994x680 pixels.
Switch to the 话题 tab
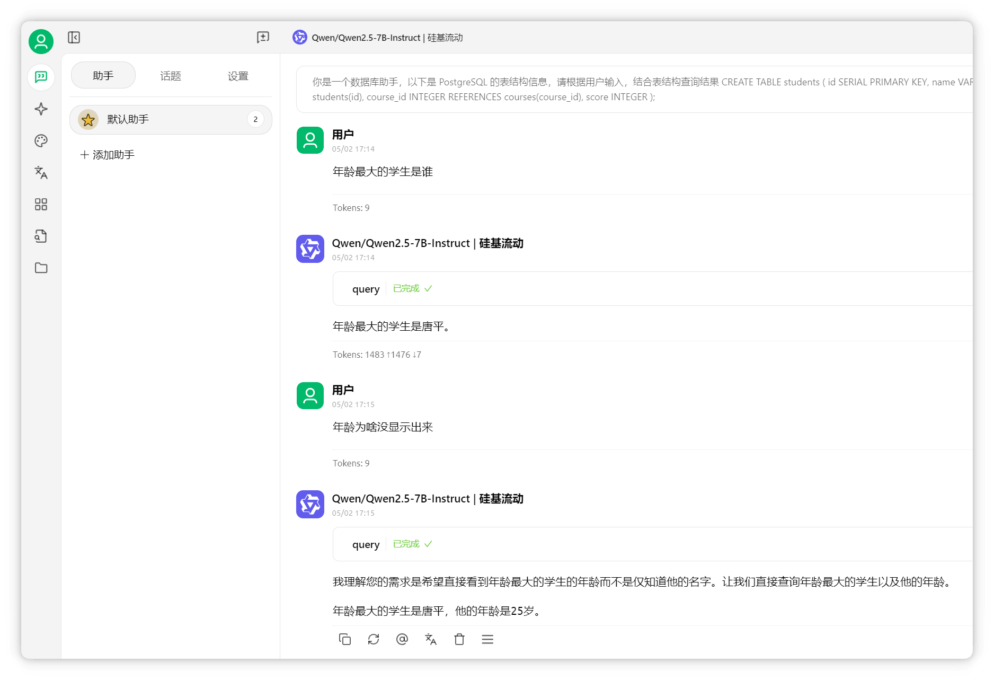coord(171,76)
